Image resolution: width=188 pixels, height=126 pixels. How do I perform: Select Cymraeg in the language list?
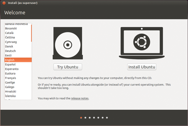18,42
